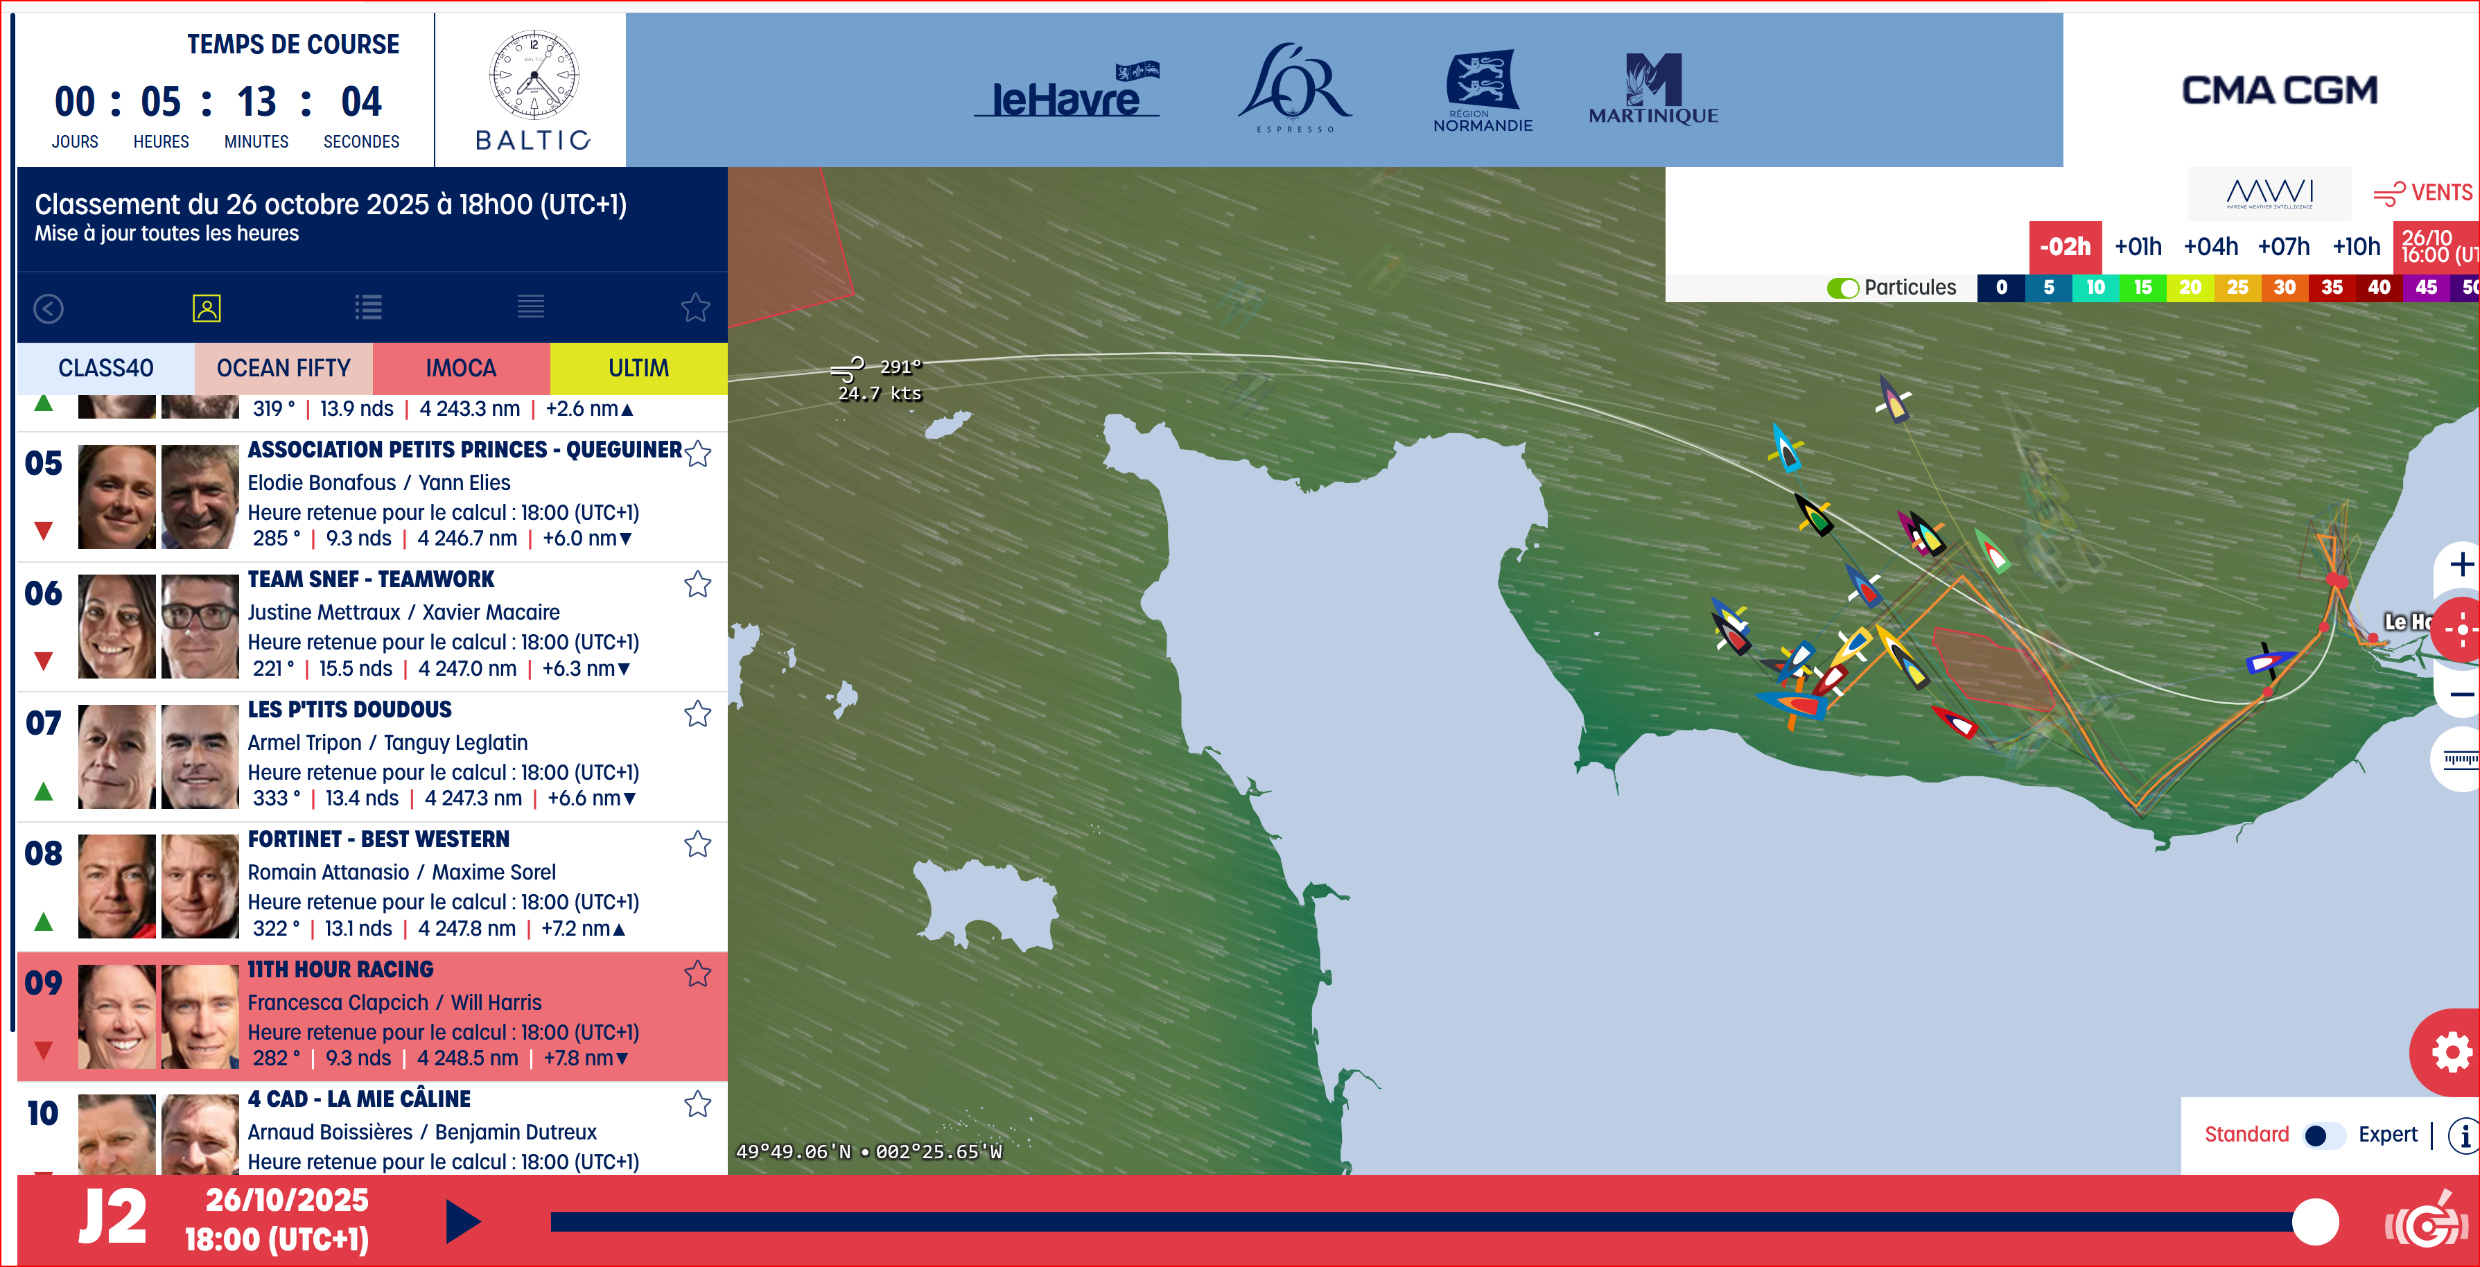The width and height of the screenshot is (2480, 1267).
Task: Open favorites star filter in toolbar
Action: click(694, 308)
